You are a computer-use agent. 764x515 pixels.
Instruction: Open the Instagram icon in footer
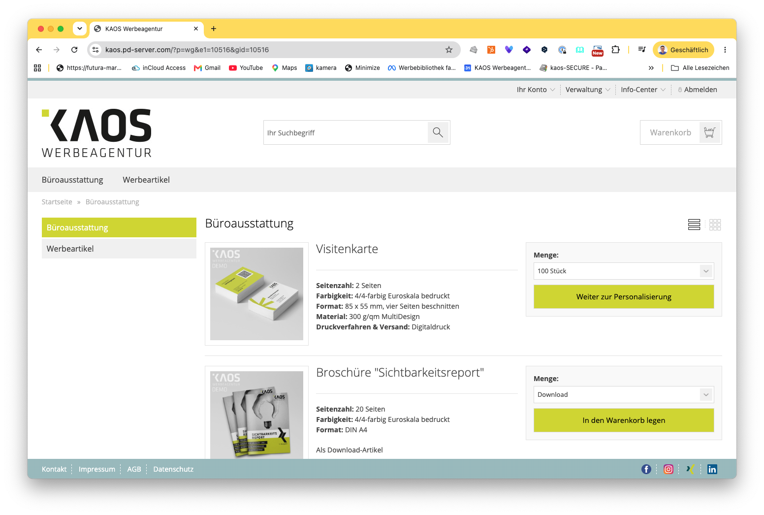668,469
